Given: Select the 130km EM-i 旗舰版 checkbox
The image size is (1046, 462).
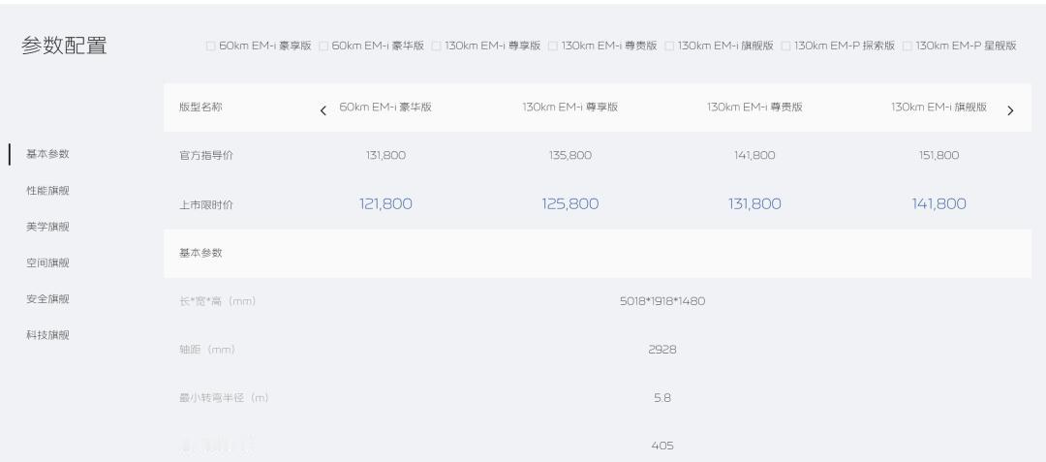Looking at the screenshot, I should pyautogui.click(x=669, y=46).
